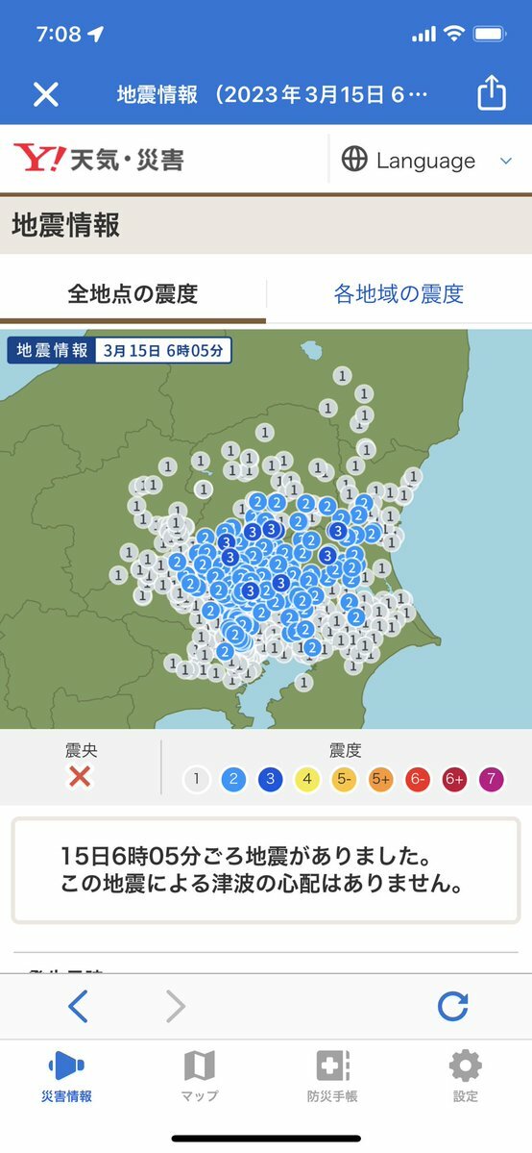Go back with the left arrow

(x=78, y=1006)
